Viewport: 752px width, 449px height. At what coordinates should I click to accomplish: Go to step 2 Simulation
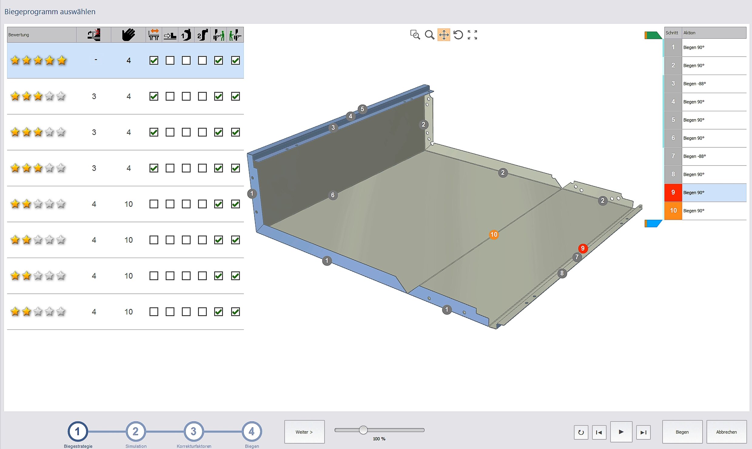[x=136, y=431]
